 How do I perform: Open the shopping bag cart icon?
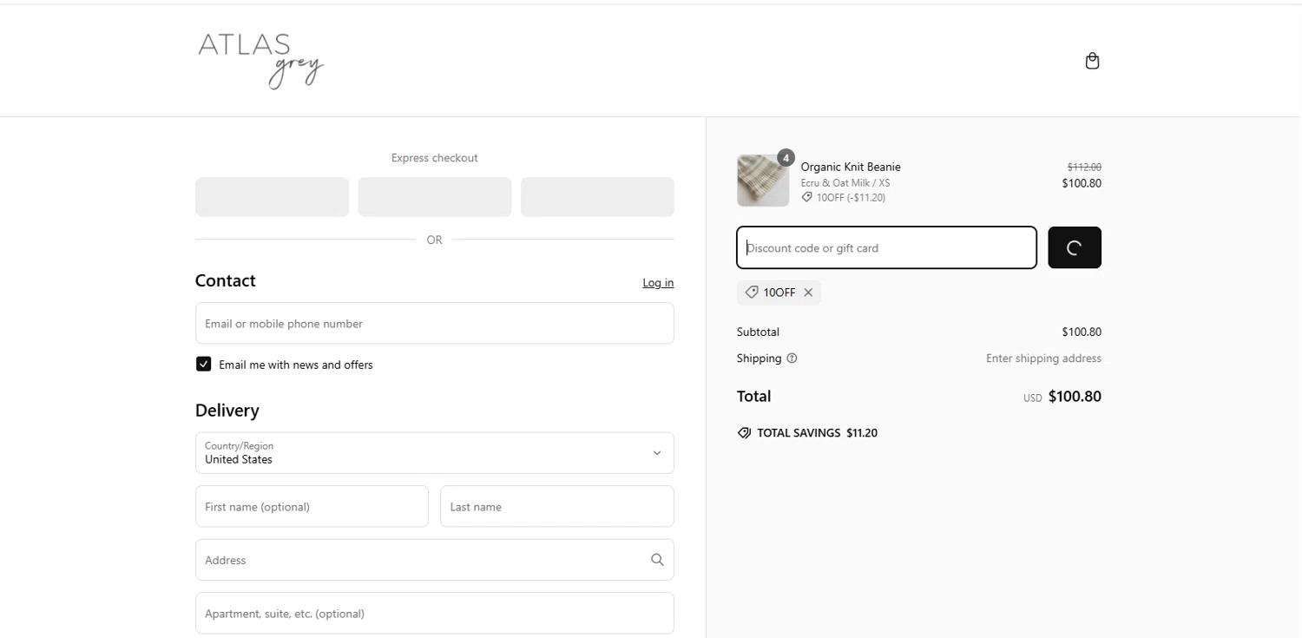coord(1092,61)
